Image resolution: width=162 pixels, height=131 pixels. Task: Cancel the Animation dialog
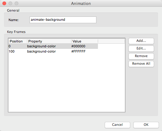[117, 125]
